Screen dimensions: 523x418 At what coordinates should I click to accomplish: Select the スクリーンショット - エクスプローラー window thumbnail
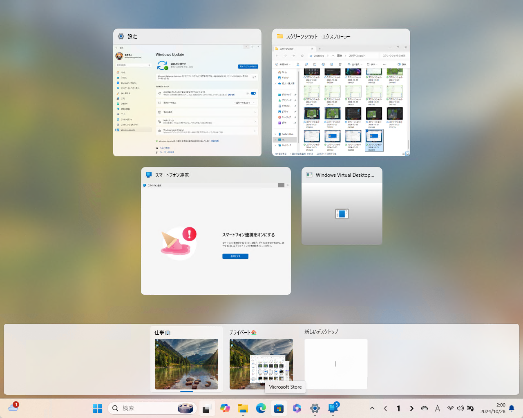point(341,92)
